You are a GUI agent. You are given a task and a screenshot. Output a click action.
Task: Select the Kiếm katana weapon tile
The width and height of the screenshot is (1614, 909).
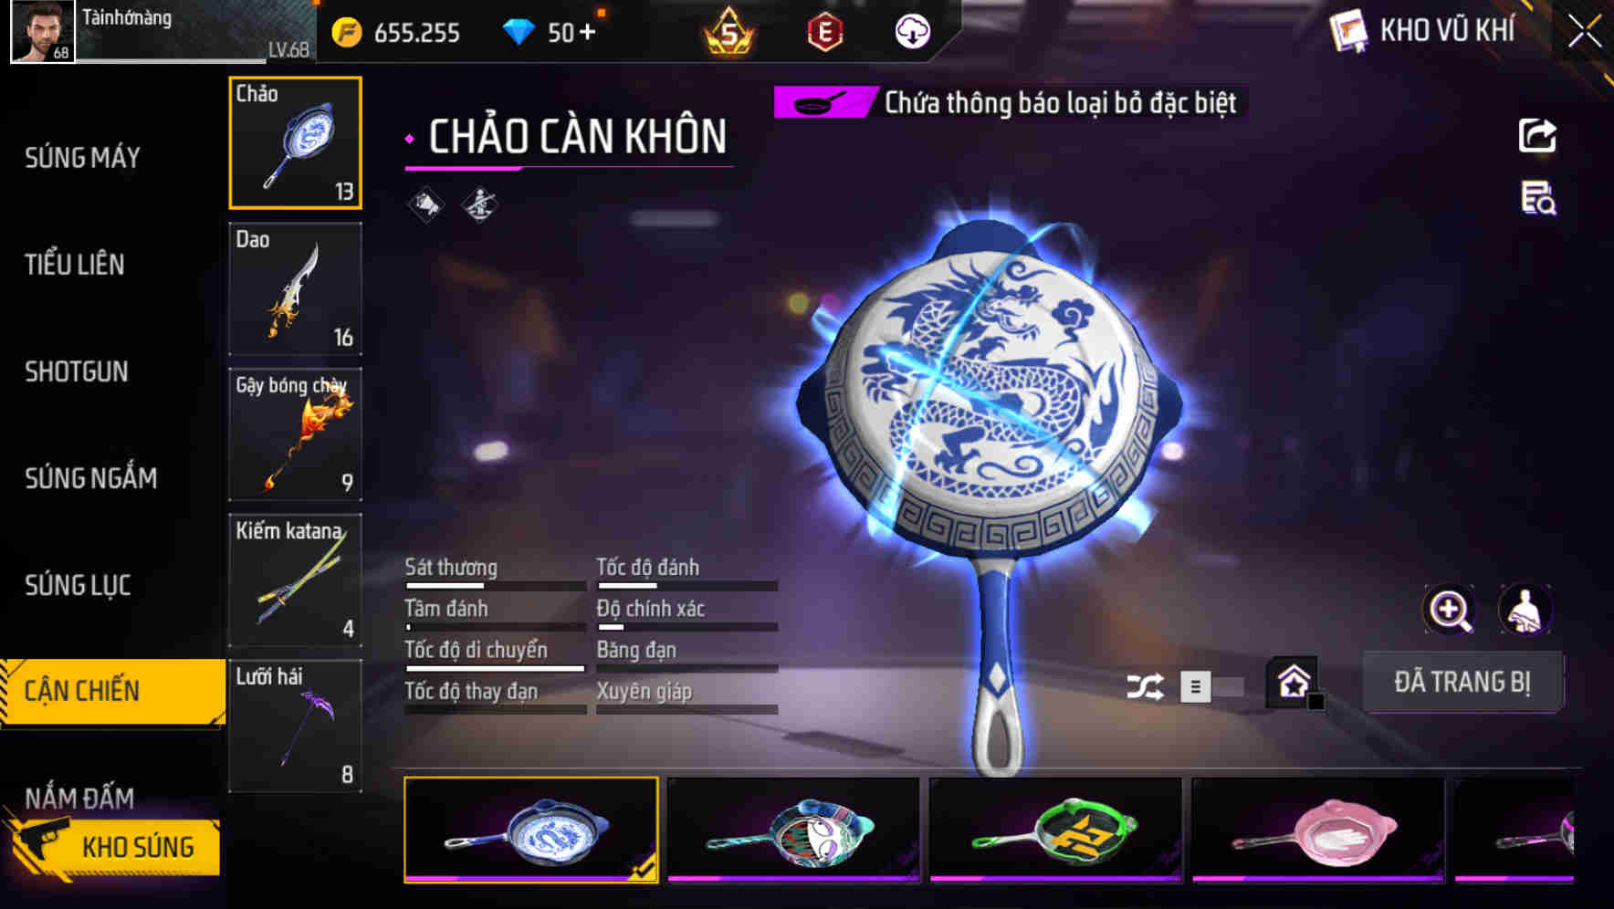pyautogui.click(x=295, y=580)
